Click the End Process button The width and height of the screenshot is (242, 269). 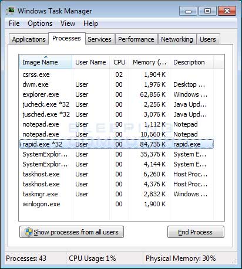click(x=196, y=232)
